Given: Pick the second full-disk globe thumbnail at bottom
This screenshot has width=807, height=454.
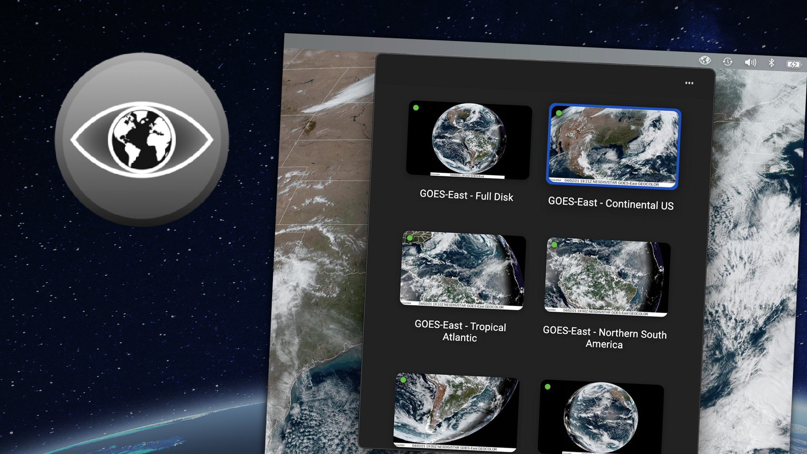Looking at the screenshot, I should click(x=601, y=417).
